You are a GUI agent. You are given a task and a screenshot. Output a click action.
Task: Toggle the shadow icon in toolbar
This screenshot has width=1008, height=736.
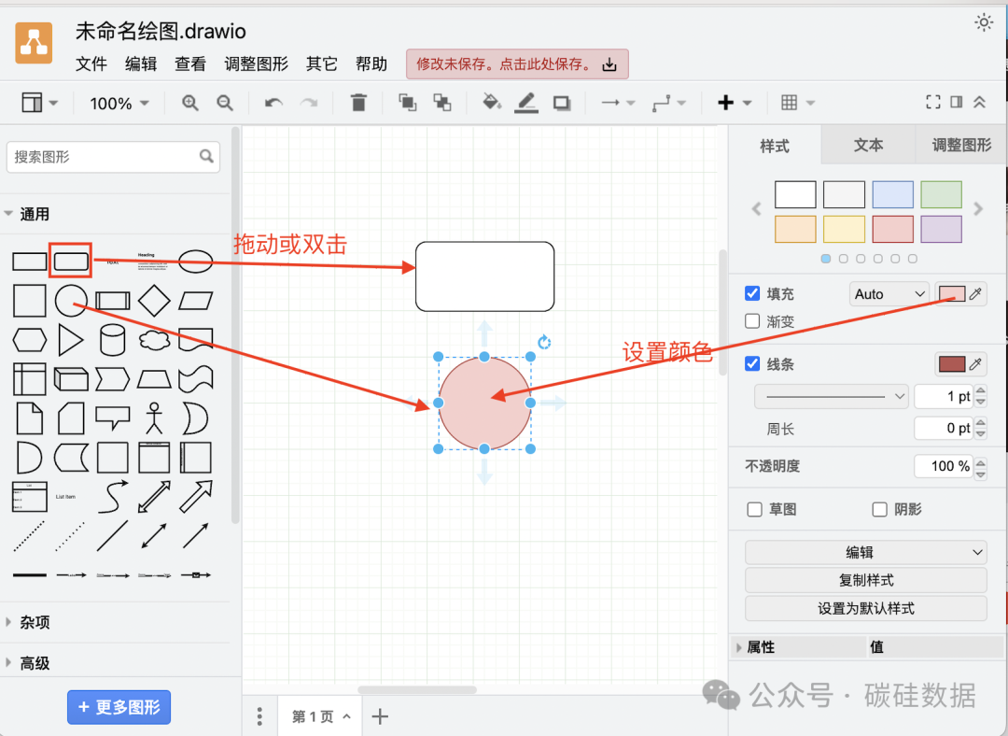click(x=561, y=103)
